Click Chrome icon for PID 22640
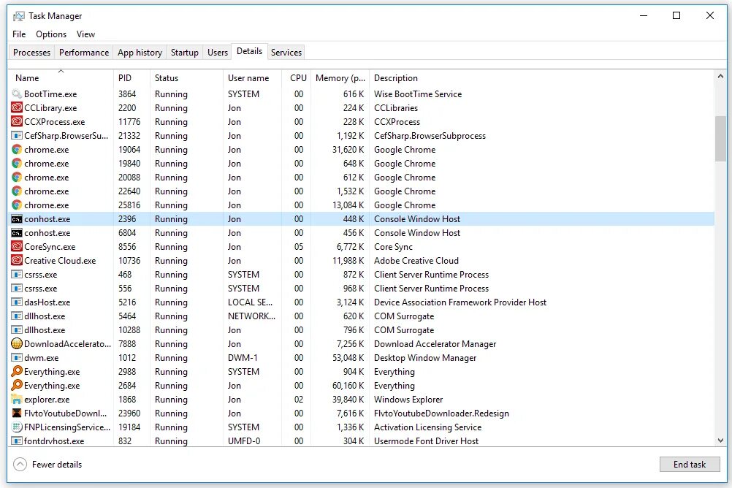 pyautogui.click(x=17, y=191)
